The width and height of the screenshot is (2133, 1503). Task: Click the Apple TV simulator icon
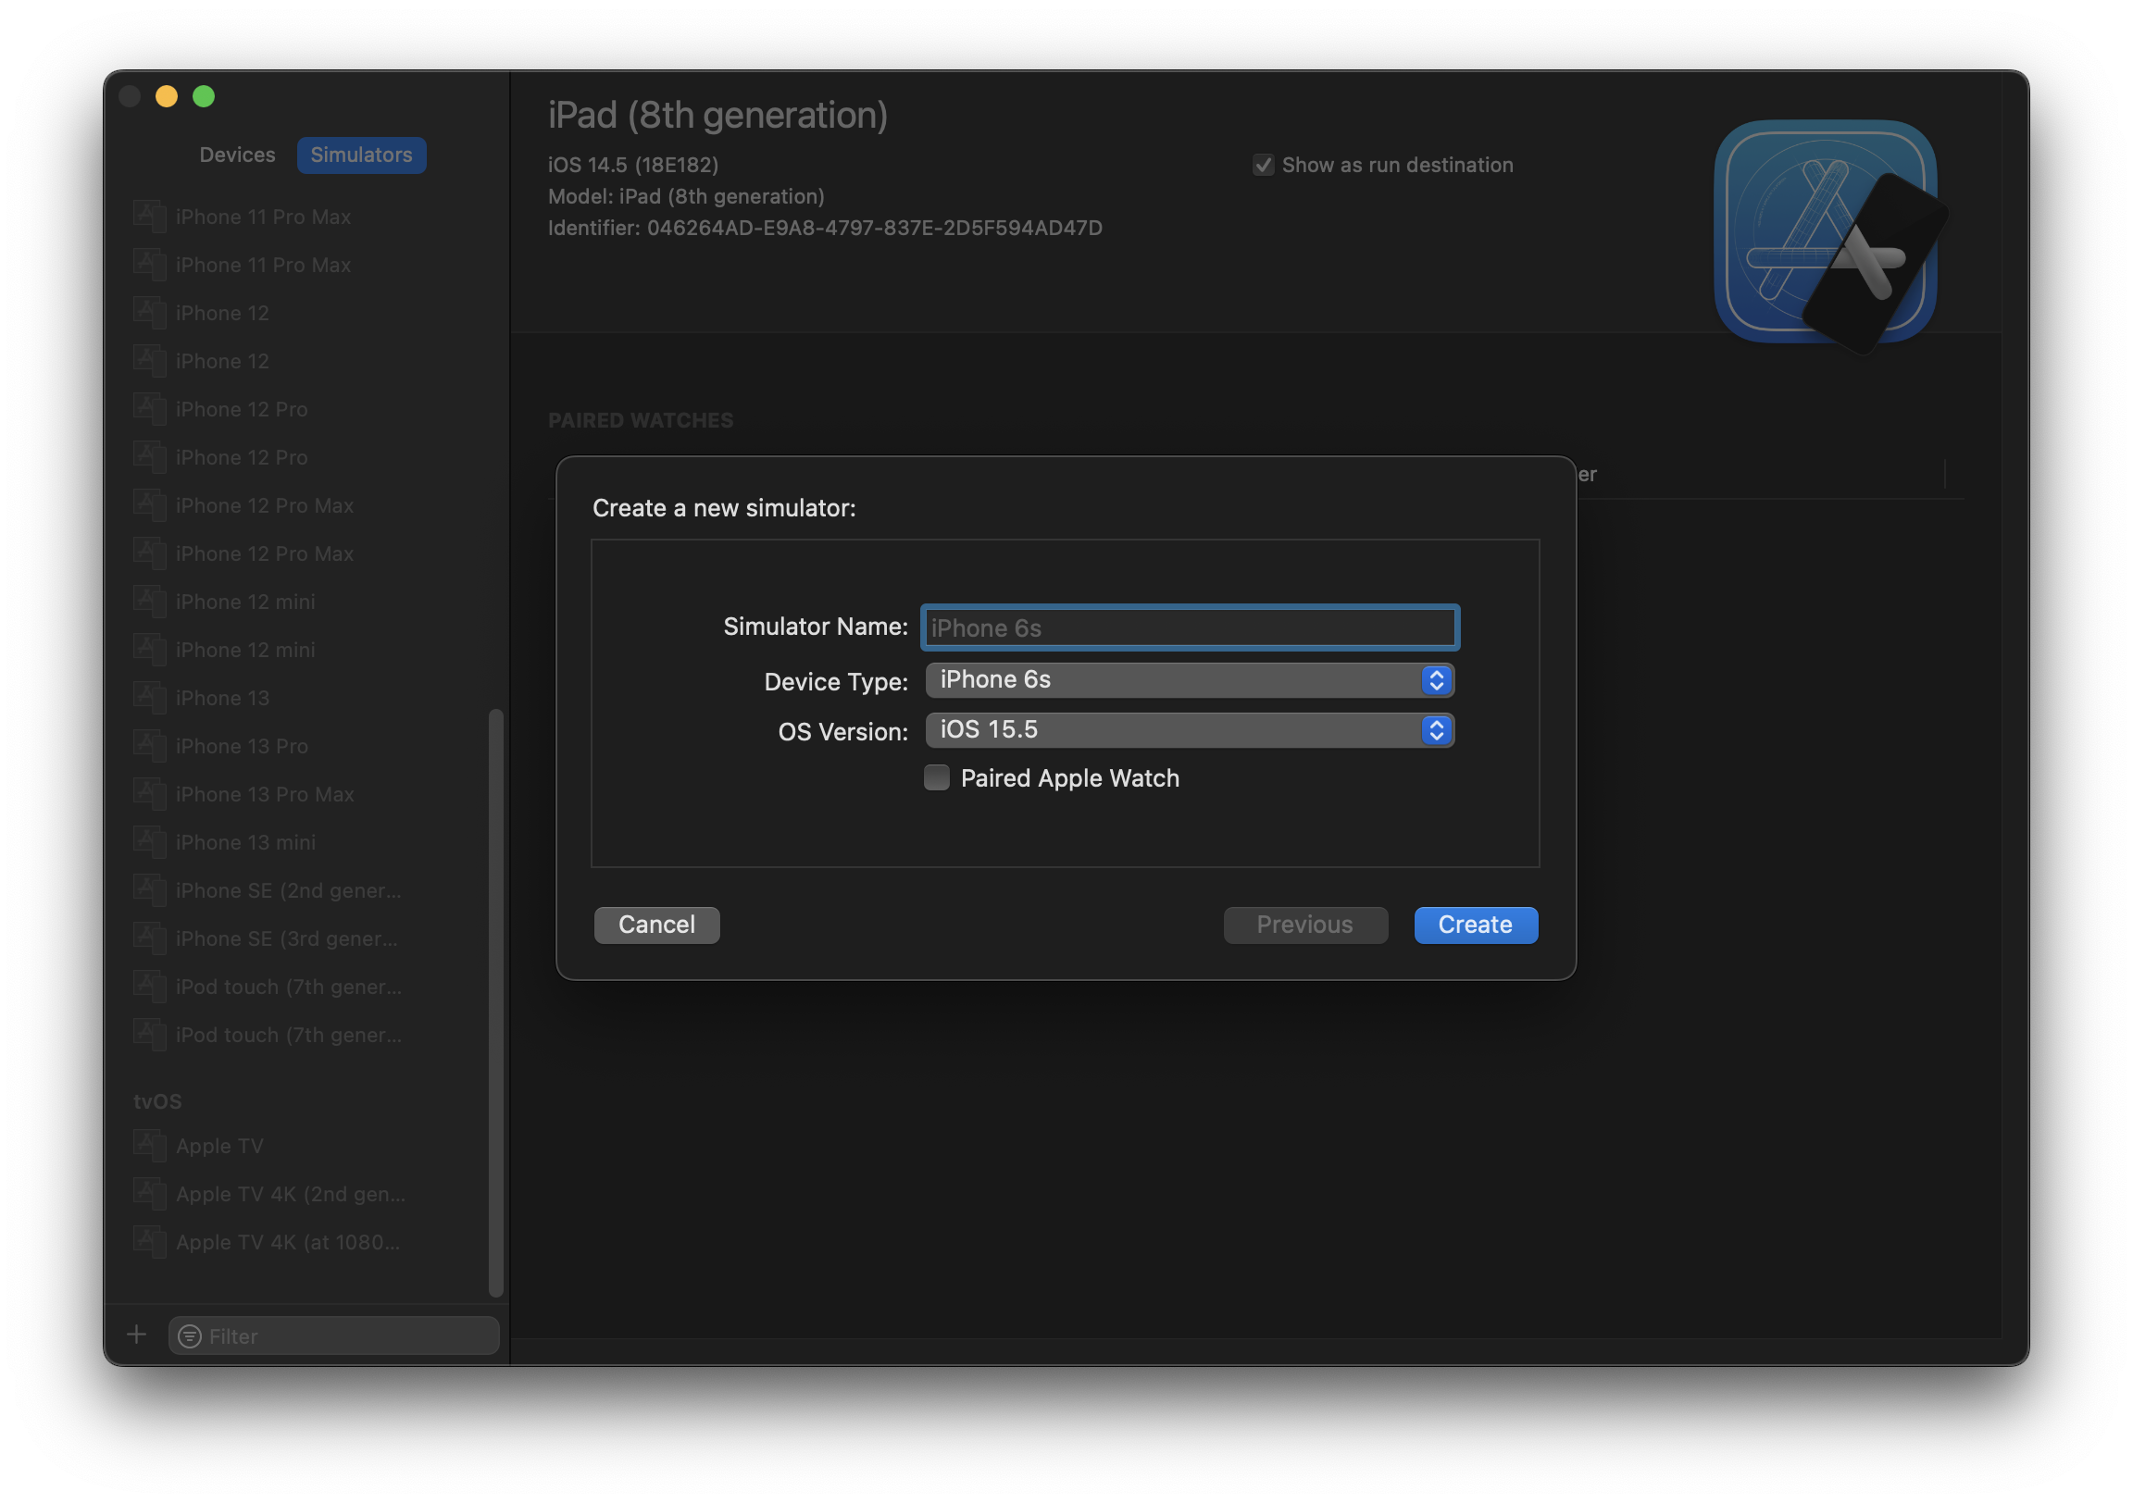tap(150, 1146)
